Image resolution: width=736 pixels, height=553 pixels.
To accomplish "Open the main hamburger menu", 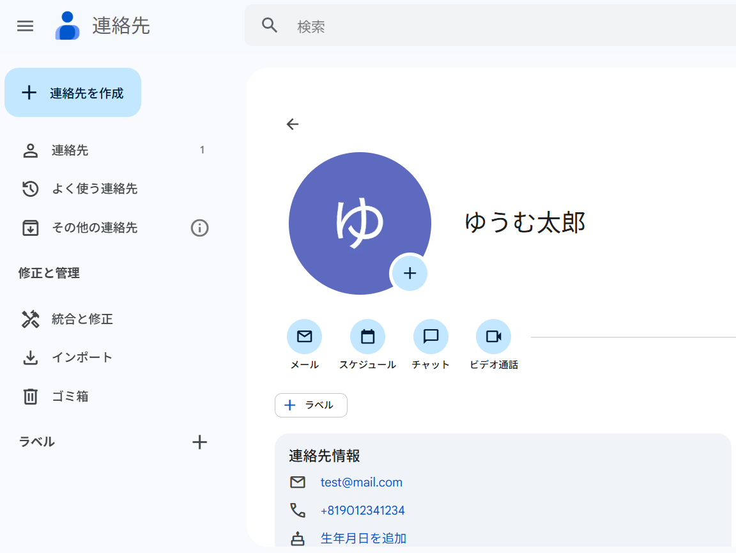I will [x=25, y=26].
